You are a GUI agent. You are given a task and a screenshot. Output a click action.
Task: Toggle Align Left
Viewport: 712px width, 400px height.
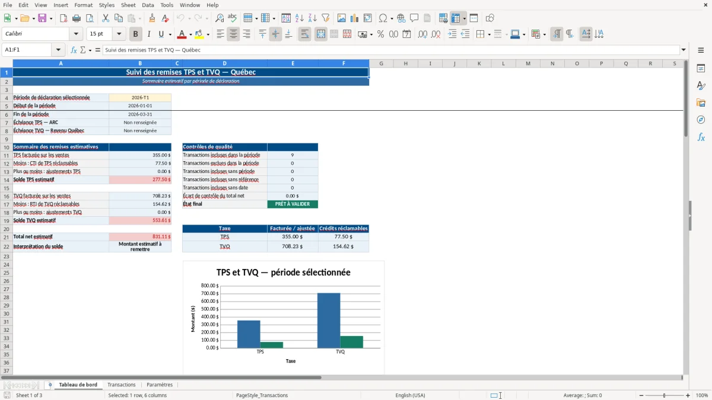tap(220, 34)
